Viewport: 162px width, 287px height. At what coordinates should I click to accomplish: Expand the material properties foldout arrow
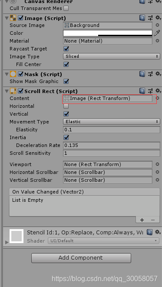[x=7, y=242]
